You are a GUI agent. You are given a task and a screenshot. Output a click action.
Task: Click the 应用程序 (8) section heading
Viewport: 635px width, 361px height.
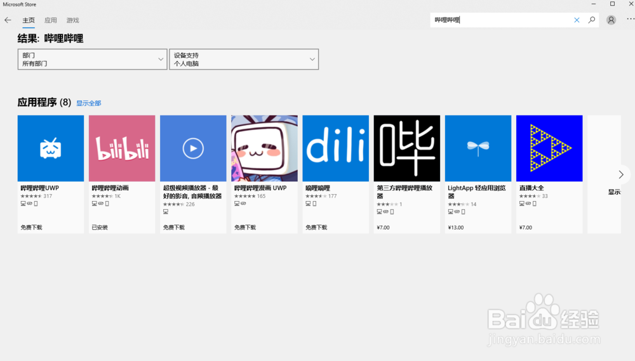coord(44,102)
